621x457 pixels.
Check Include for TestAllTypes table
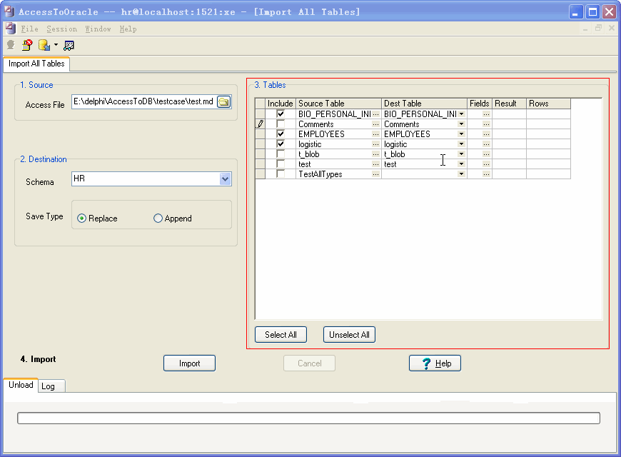point(281,174)
